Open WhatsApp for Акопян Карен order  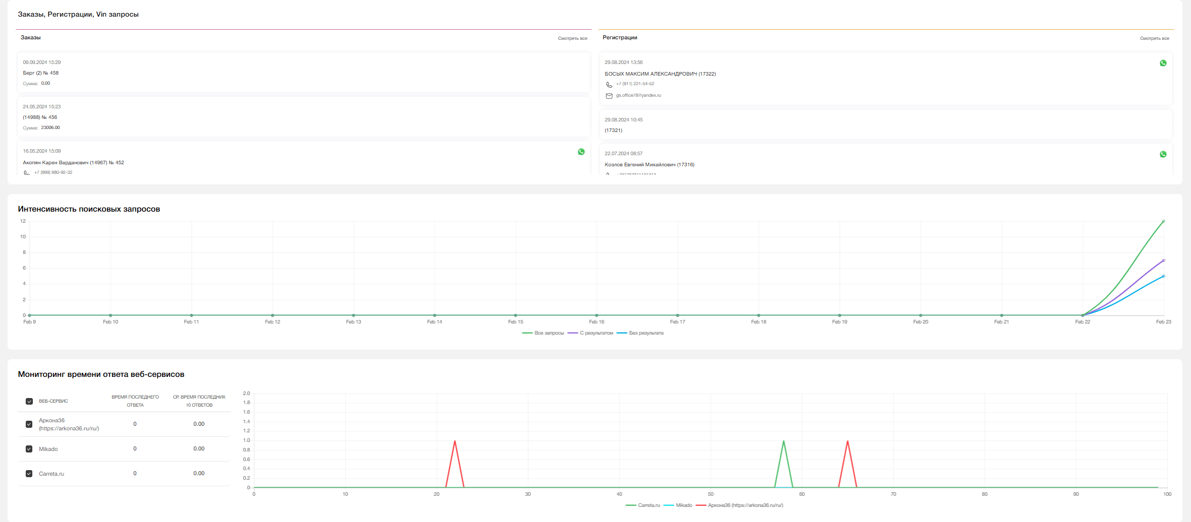[581, 152]
